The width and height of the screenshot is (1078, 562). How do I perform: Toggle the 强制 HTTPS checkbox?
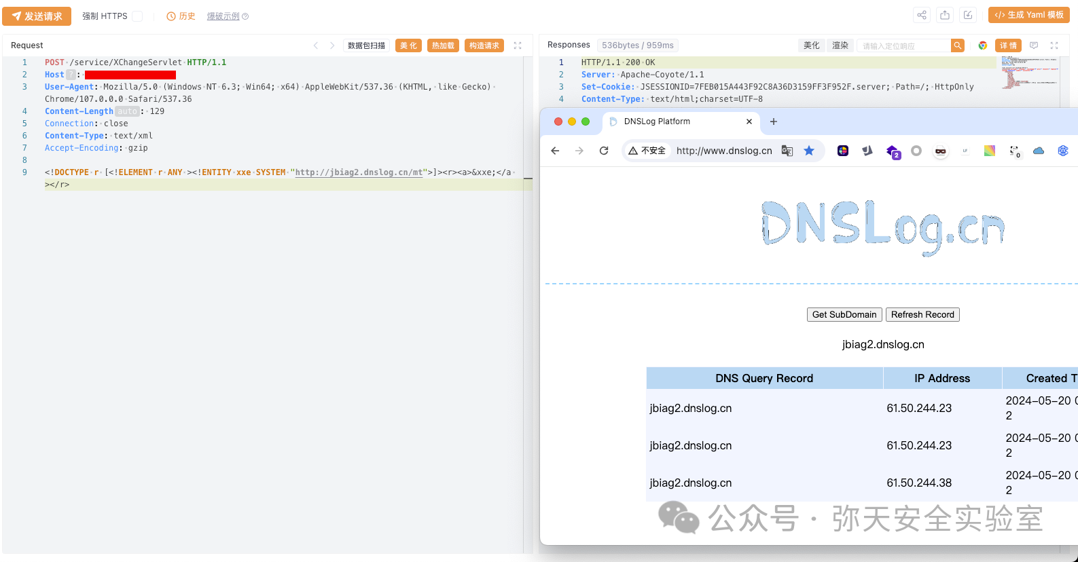pyautogui.click(x=137, y=16)
